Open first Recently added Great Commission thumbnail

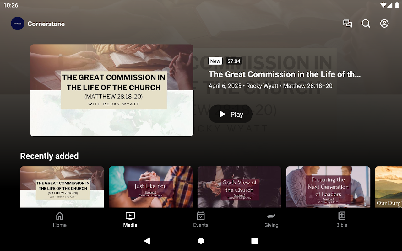tap(62, 187)
